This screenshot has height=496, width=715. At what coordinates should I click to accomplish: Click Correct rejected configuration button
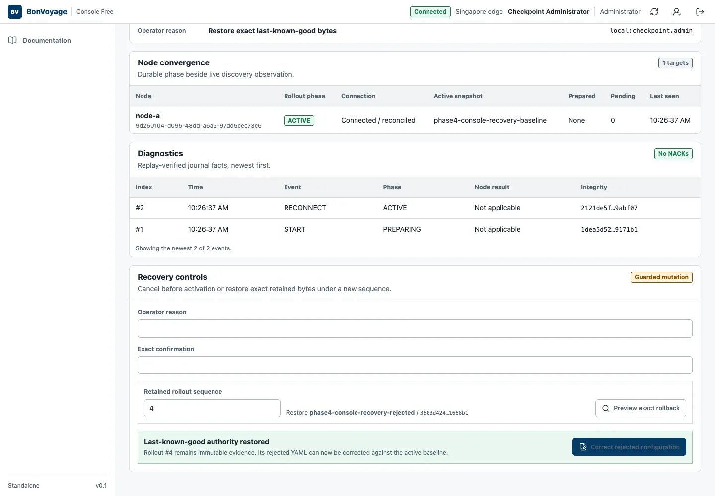pyautogui.click(x=629, y=447)
